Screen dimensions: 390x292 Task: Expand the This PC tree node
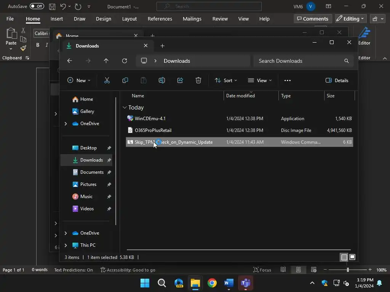click(66, 245)
